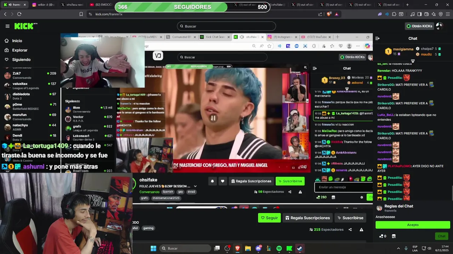The height and width of the screenshot is (254, 453).
Task: Toggle the microphone tray icon
Action: (x=406, y=248)
